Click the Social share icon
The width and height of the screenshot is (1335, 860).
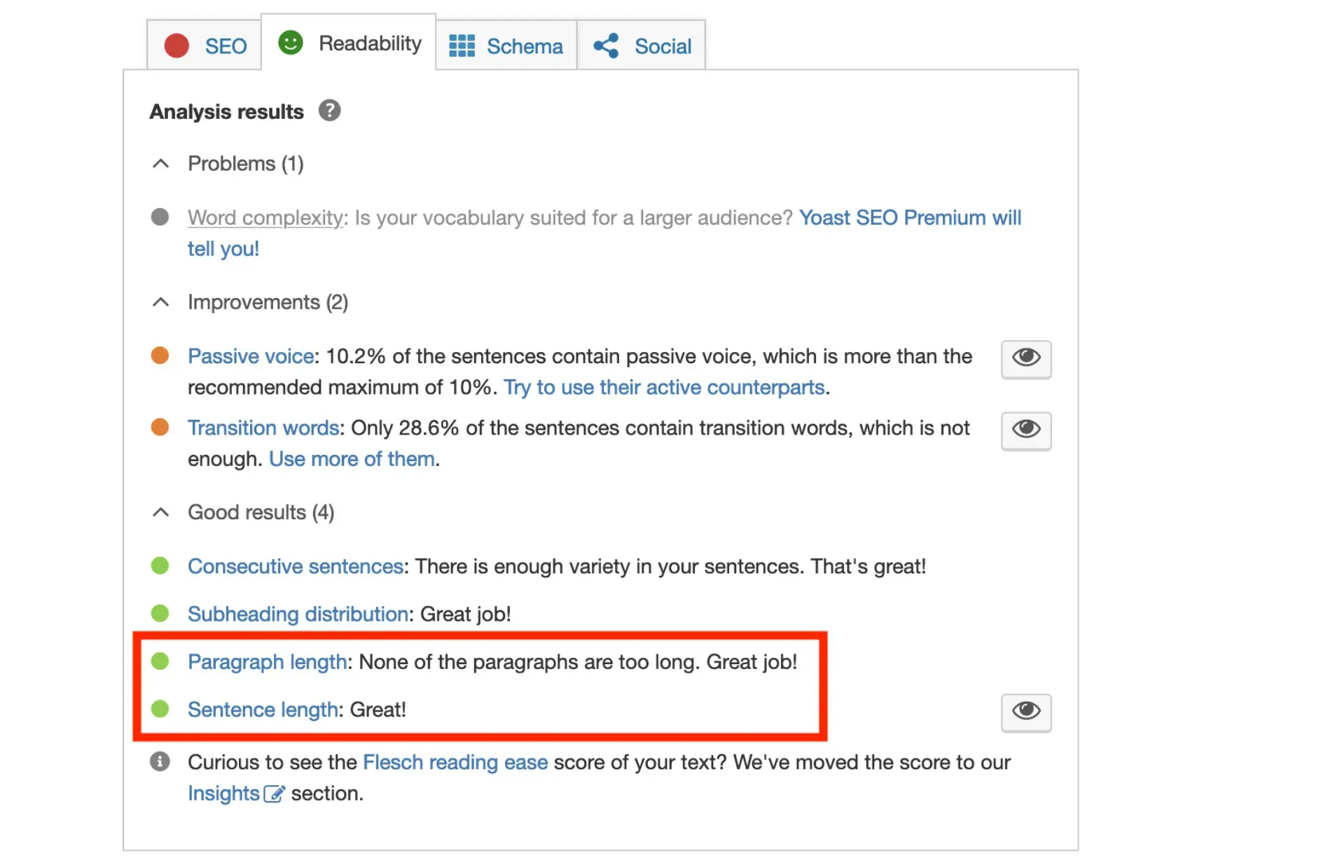(x=606, y=46)
